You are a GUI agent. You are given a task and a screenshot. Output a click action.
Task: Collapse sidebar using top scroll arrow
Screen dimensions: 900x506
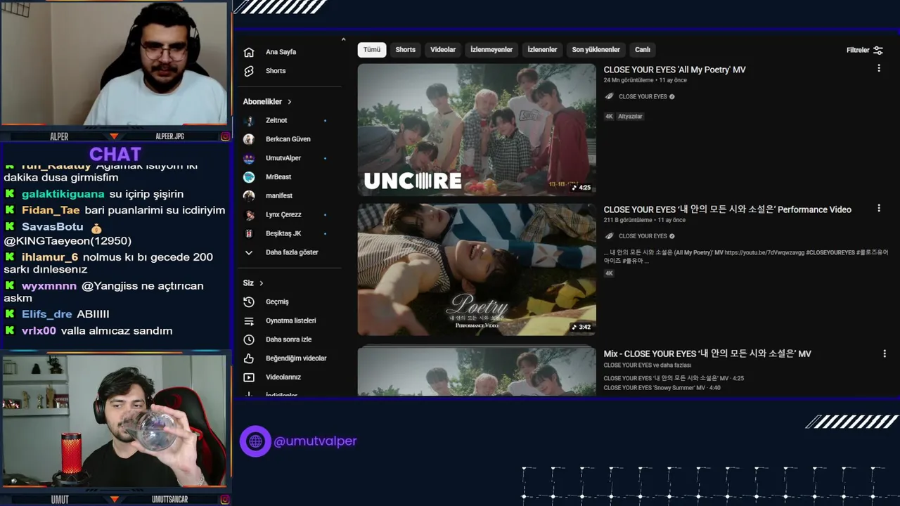[x=343, y=39]
